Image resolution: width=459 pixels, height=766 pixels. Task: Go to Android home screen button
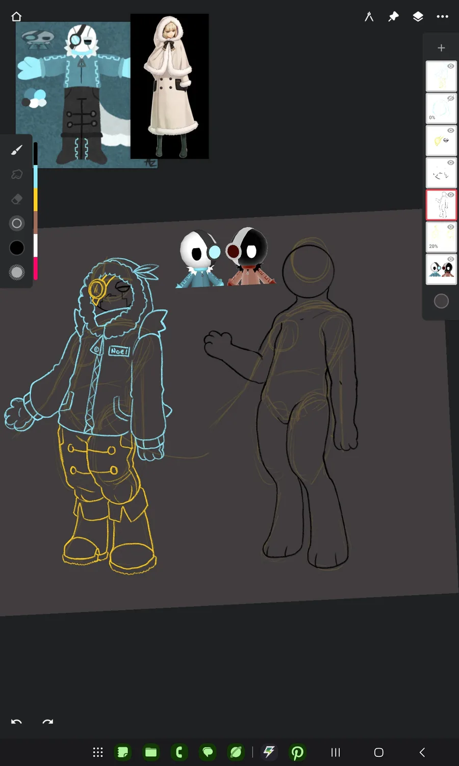coord(378,752)
